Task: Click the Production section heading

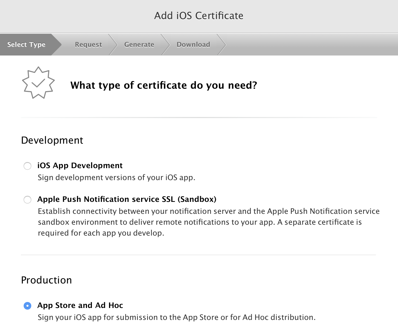Action: pos(46,280)
